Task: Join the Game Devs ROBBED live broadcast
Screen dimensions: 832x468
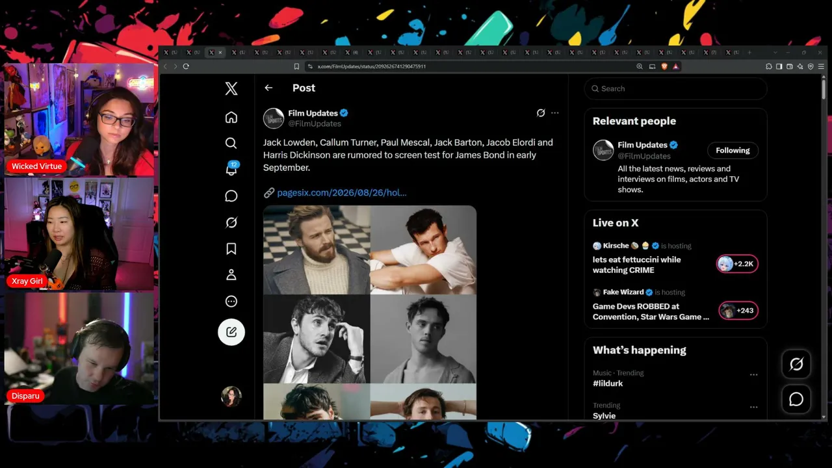Action: click(651, 311)
